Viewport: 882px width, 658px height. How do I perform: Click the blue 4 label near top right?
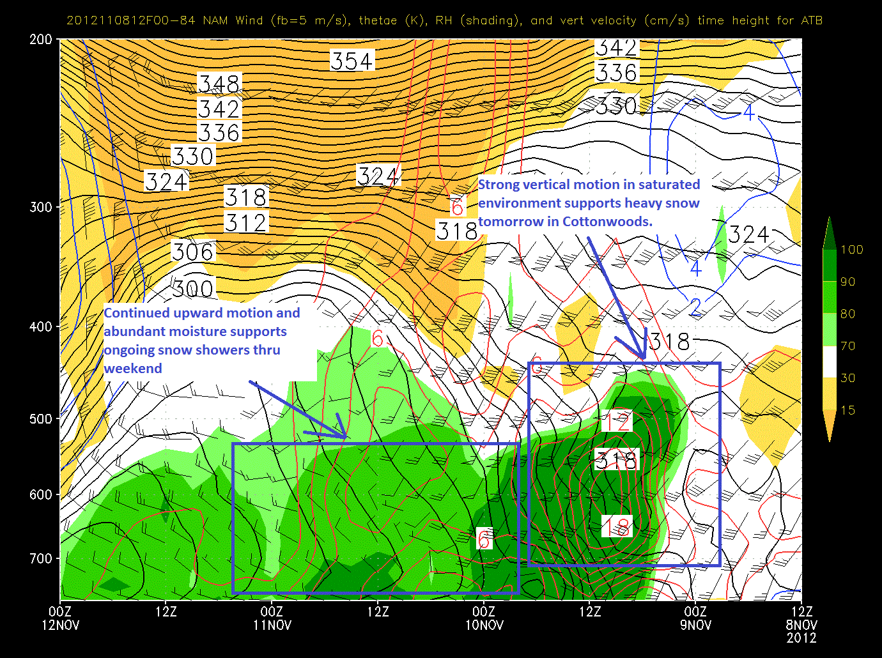tap(748, 113)
